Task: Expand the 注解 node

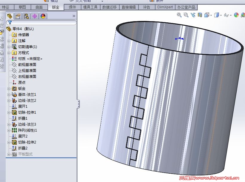Action: [x=9, y=41]
